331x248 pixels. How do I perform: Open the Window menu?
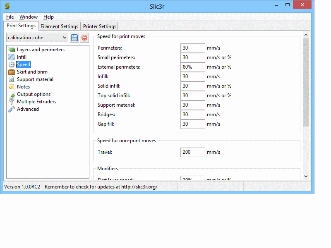[29, 17]
